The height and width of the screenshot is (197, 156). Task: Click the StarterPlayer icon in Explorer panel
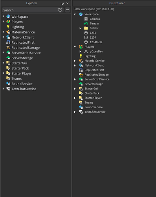(8, 73)
